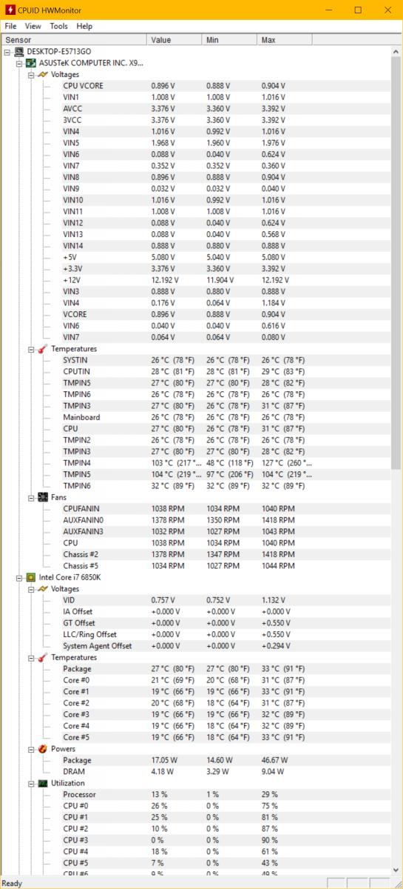Click the ASUSTeK motherboard icon

point(31,64)
